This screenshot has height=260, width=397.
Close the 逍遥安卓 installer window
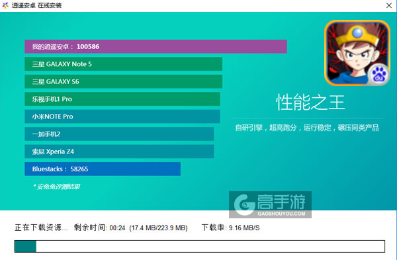click(389, 5)
